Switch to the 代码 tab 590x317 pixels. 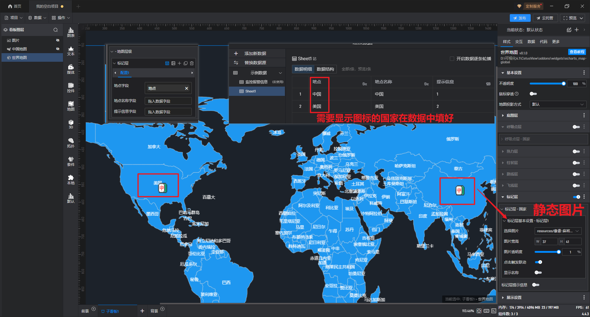(544, 42)
